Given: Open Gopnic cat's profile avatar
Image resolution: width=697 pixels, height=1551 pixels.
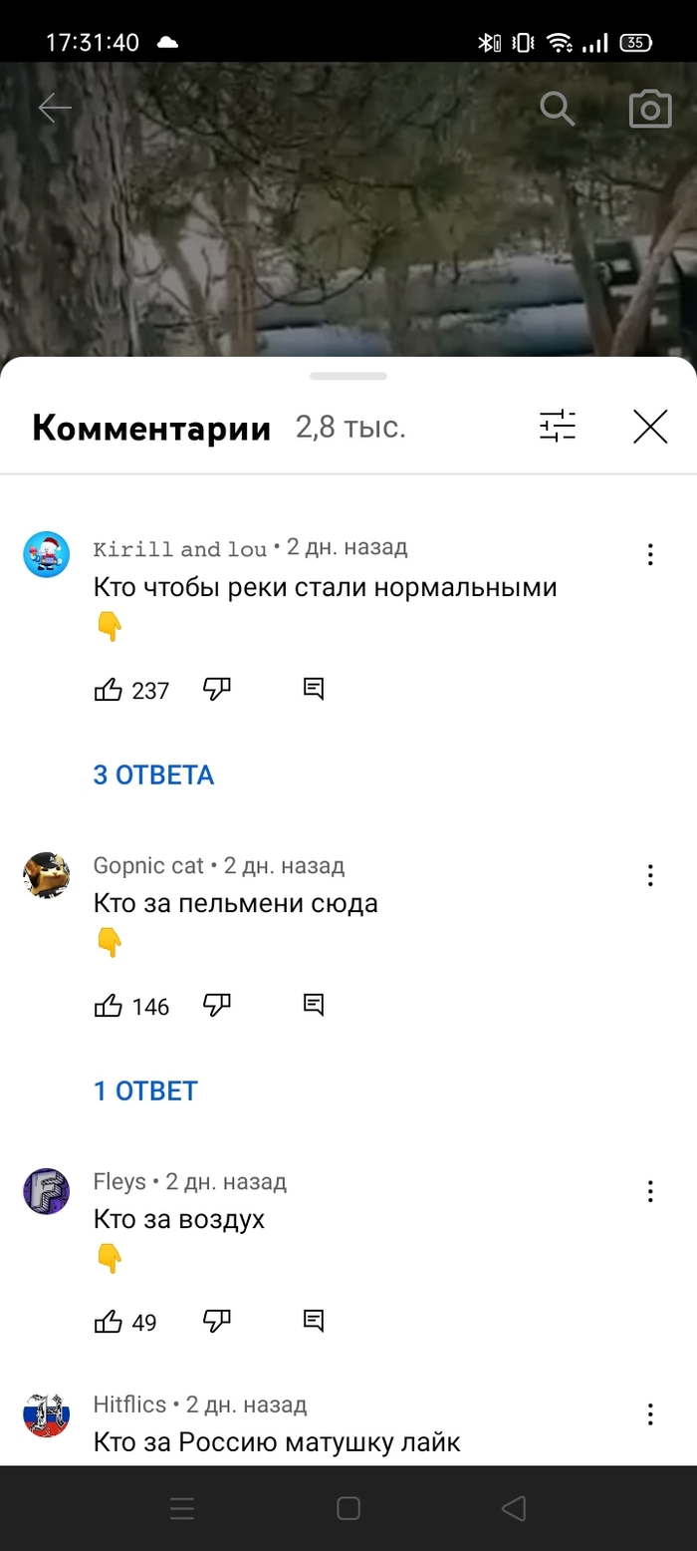Looking at the screenshot, I should pyautogui.click(x=47, y=875).
